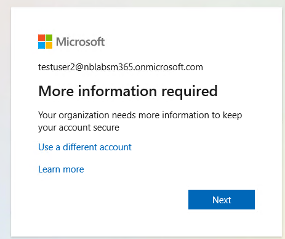Click the More information required heading

pos(128,91)
